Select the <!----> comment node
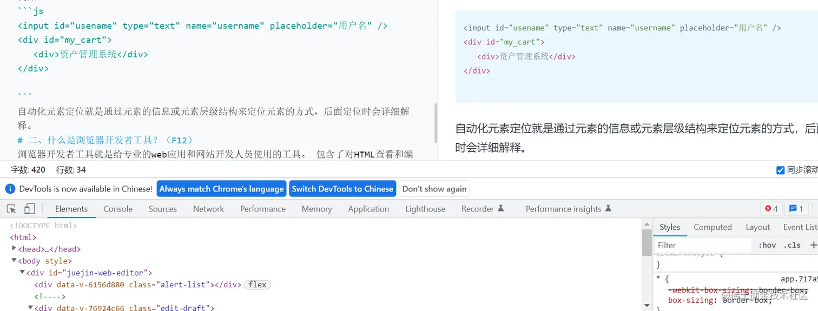Image resolution: width=818 pixels, height=311 pixels. pos(50,296)
